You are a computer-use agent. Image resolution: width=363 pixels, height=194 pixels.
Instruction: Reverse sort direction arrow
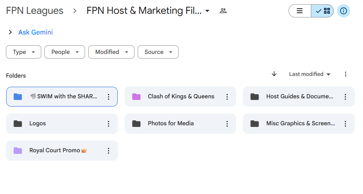pyautogui.click(x=274, y=74)
